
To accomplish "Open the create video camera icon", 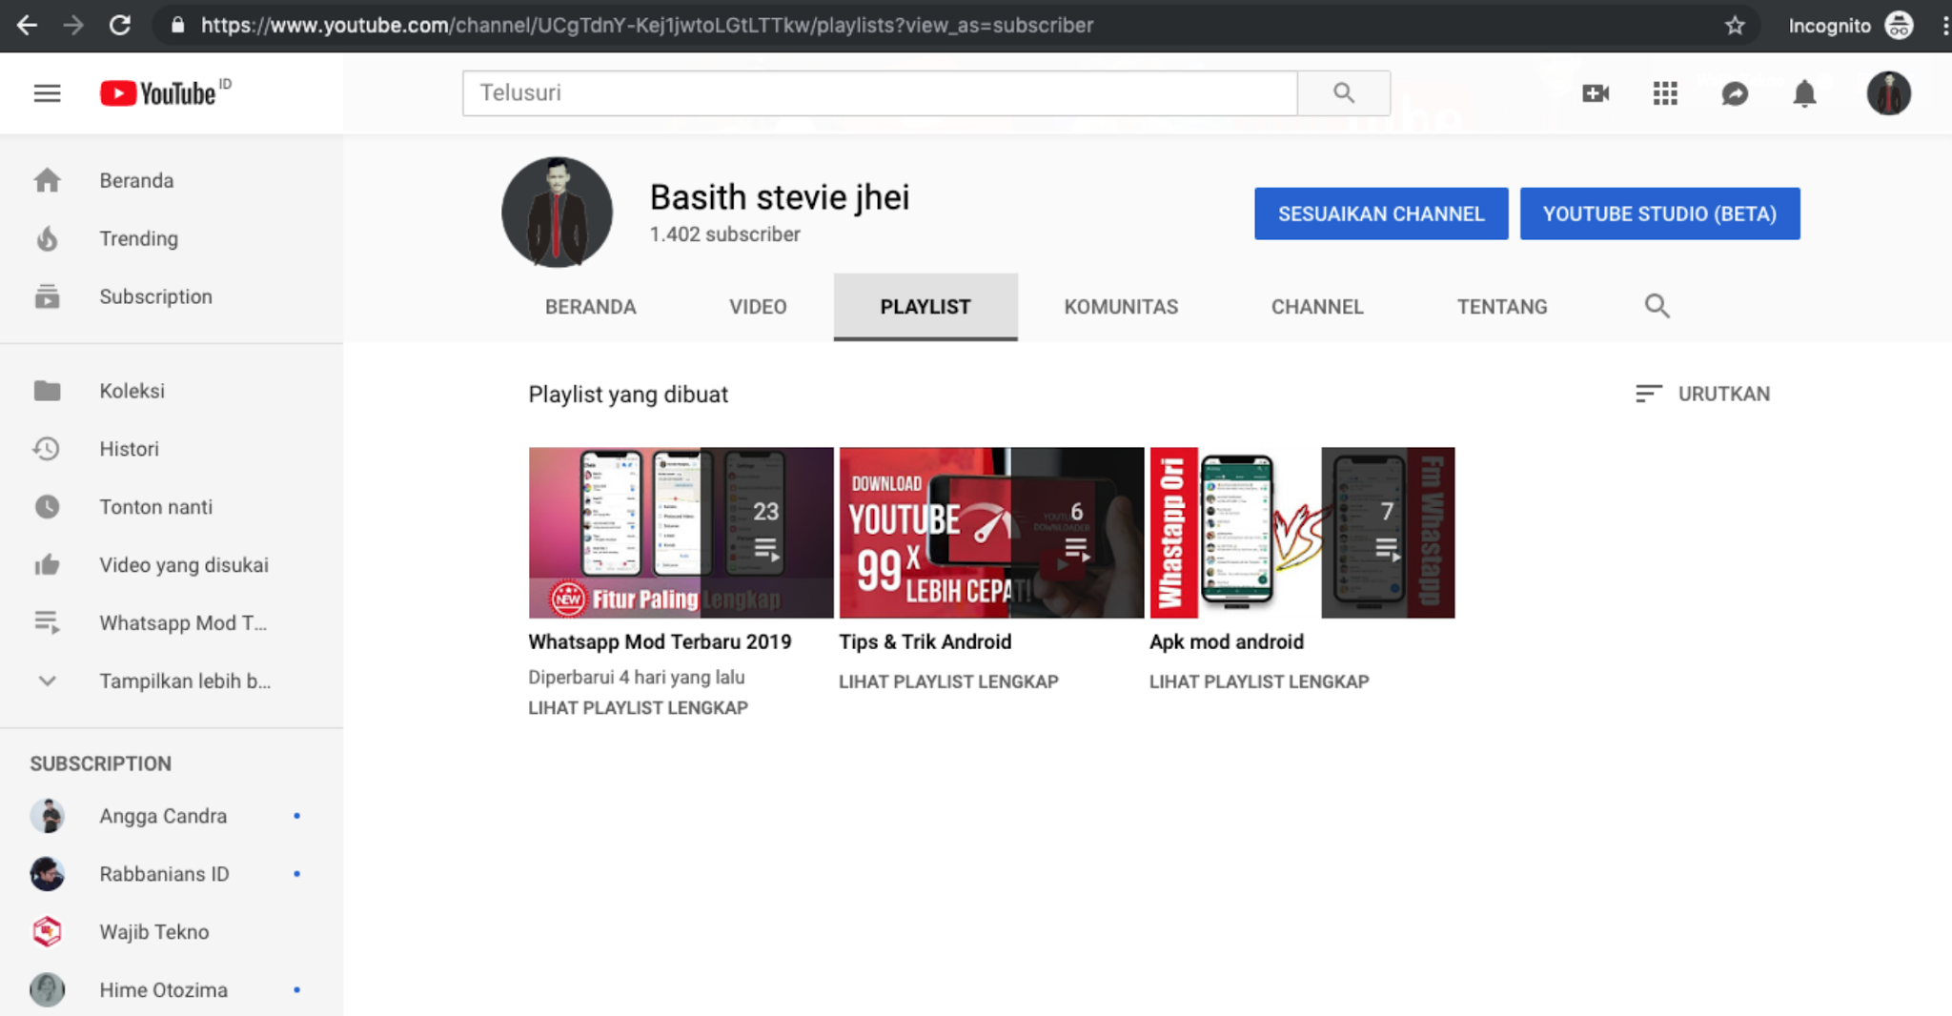I will coord(1596,93).
